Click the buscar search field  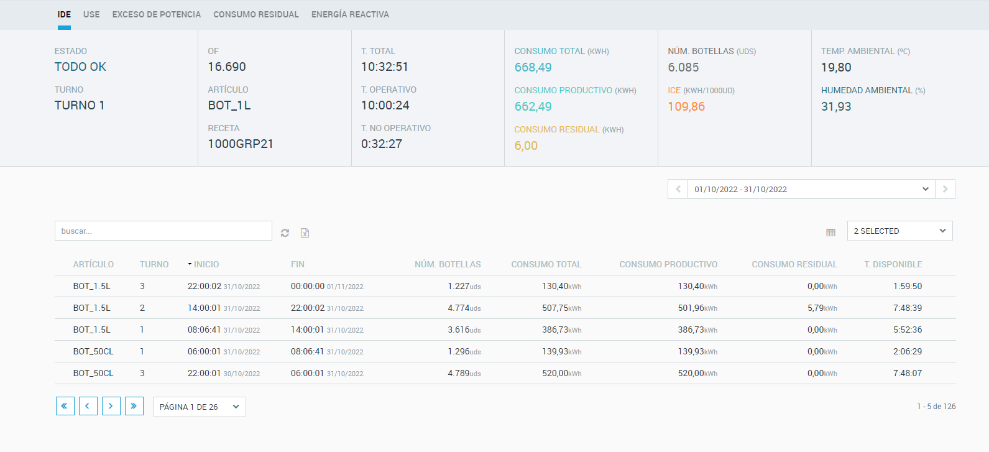tap(163, 231)
